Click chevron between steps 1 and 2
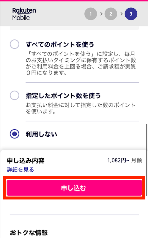 (x=101, y=14)
